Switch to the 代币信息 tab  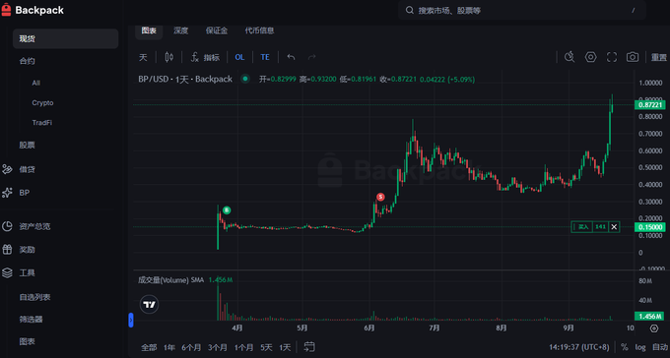pyautogui.click(x=259, y=30)
